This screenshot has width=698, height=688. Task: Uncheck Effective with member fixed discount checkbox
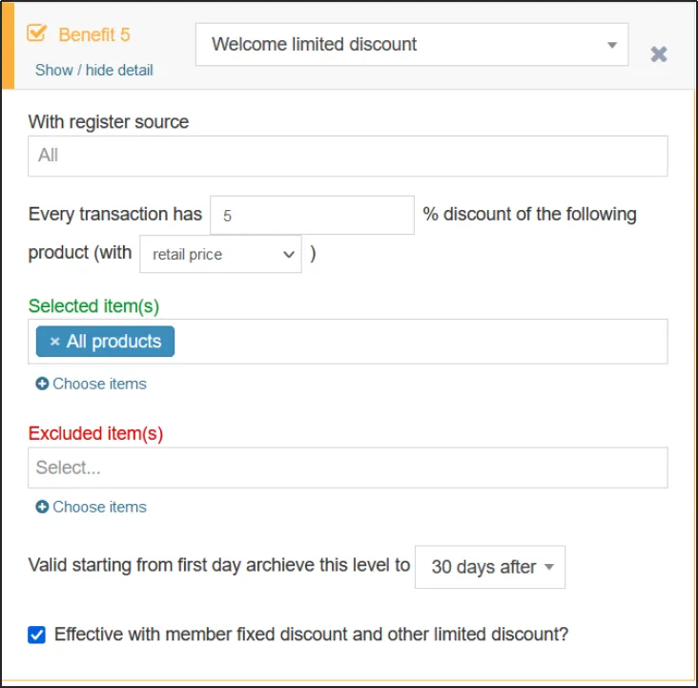[37, 635]
